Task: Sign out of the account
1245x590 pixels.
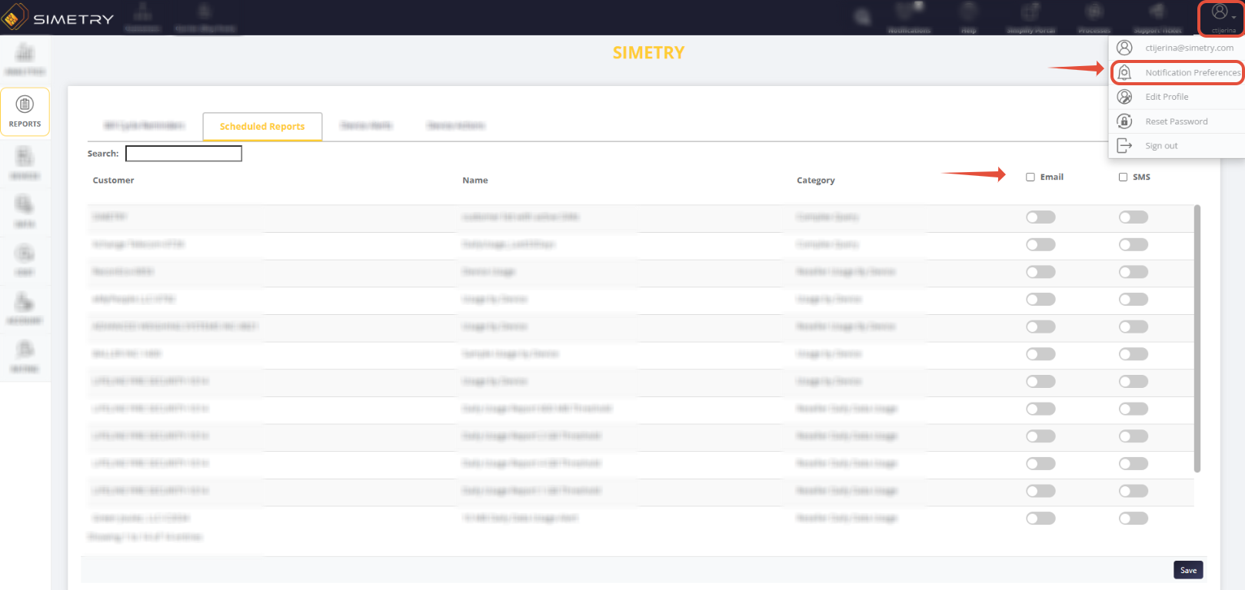Action: (x=1177, y=146)
